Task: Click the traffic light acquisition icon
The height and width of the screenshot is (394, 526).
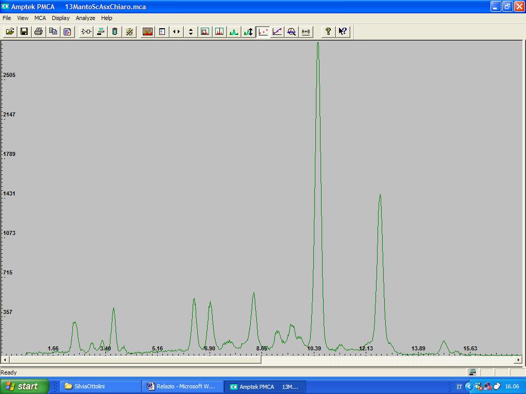Action: pos(115,31)
